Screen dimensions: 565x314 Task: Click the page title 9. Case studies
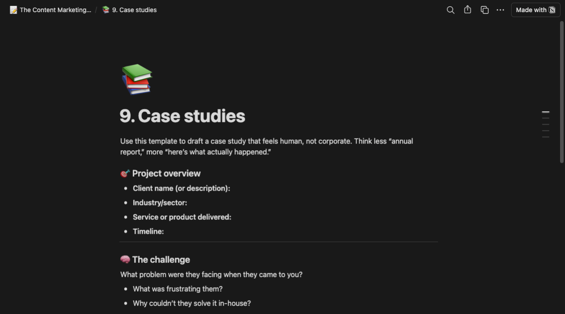click(x=183, y=116)
